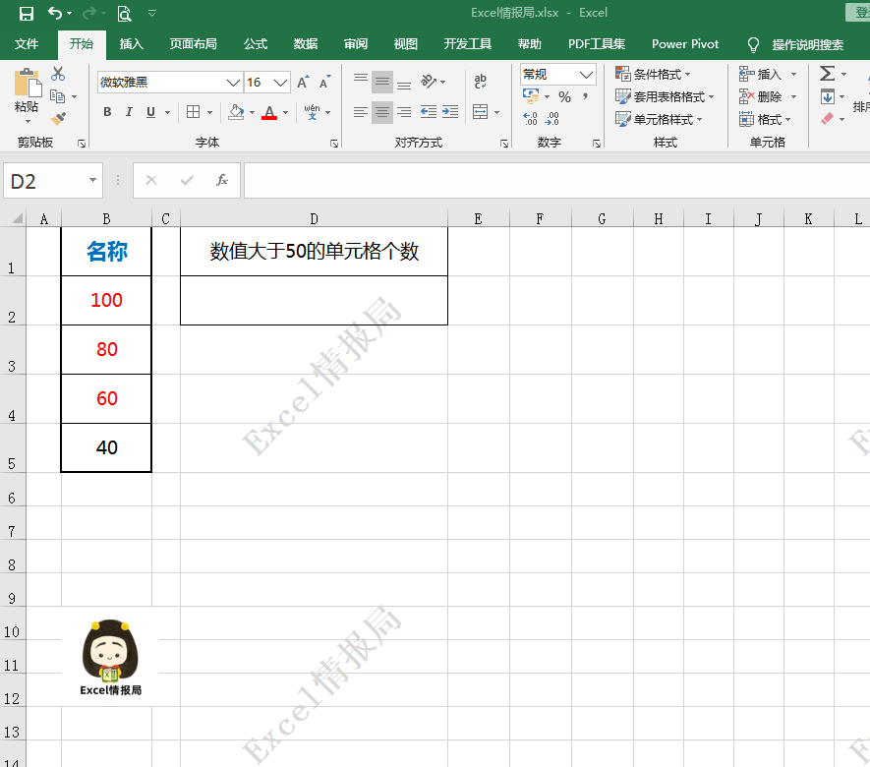
Task: Align text to the left
Action: (x=361, y=112)
